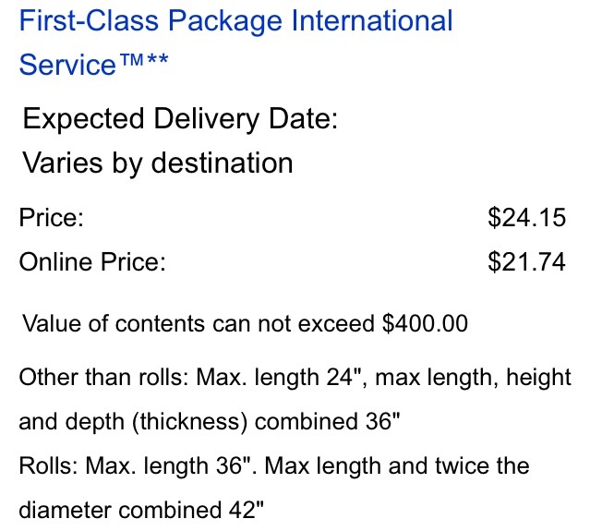Click the max length, height phrase

tap(474, 378)
